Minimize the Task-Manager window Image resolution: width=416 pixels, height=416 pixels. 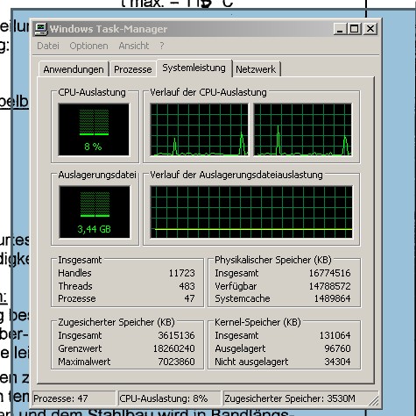click(x=340, y=29)
